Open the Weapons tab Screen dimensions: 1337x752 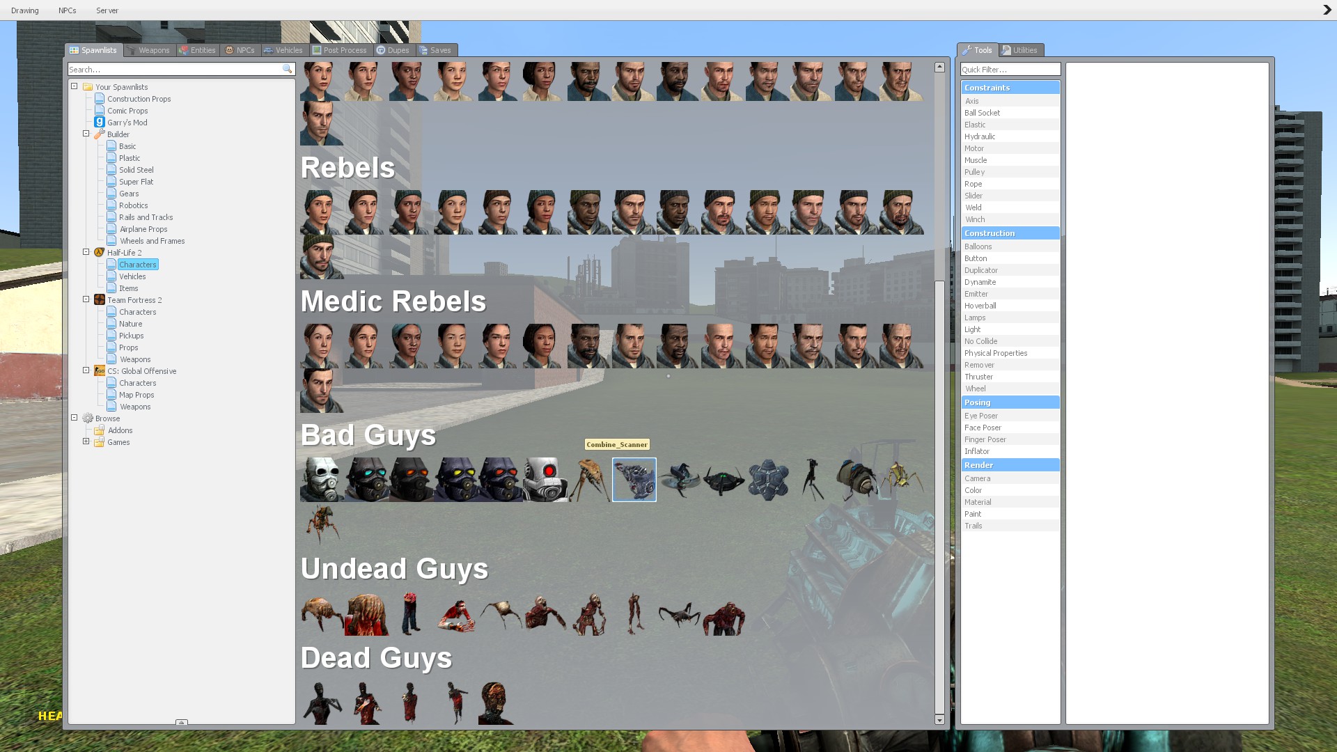tap(148, 50)
